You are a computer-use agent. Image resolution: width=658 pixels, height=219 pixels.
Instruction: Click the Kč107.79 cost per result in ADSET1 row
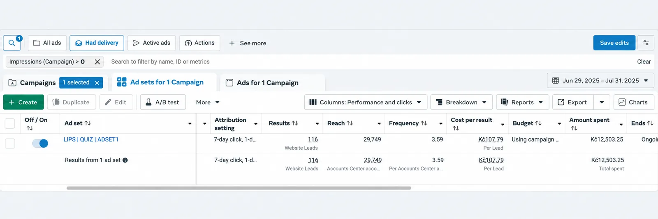pyautogui.click(x=491, y=139)
